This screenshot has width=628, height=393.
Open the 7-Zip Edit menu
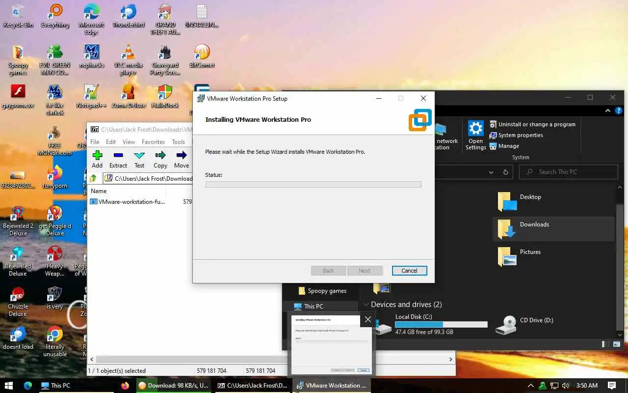[x=111, y=142]
